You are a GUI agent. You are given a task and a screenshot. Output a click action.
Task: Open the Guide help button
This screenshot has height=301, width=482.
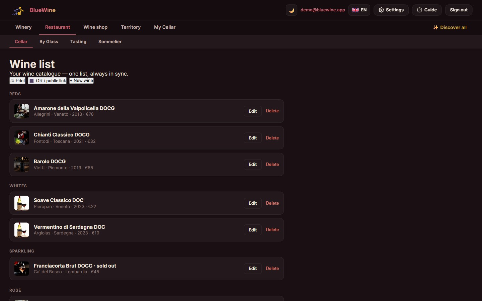click(427, 10)
